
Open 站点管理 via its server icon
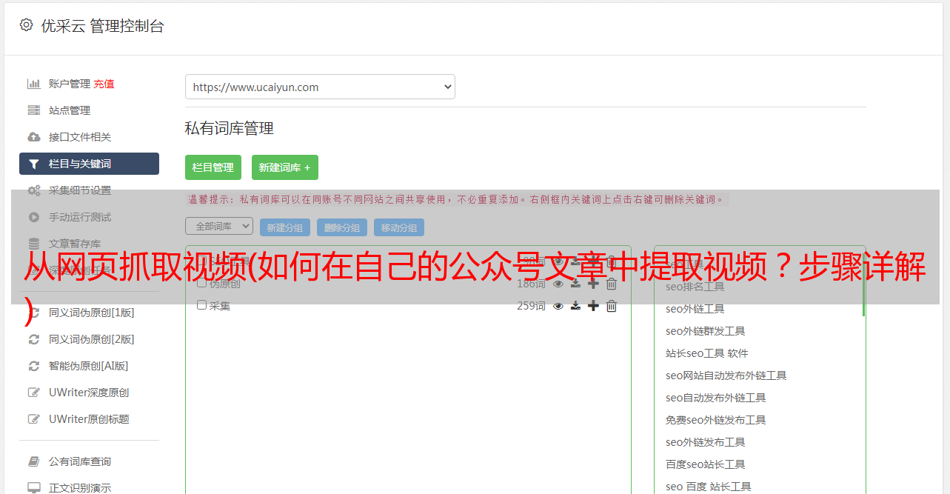pos(33,110)
